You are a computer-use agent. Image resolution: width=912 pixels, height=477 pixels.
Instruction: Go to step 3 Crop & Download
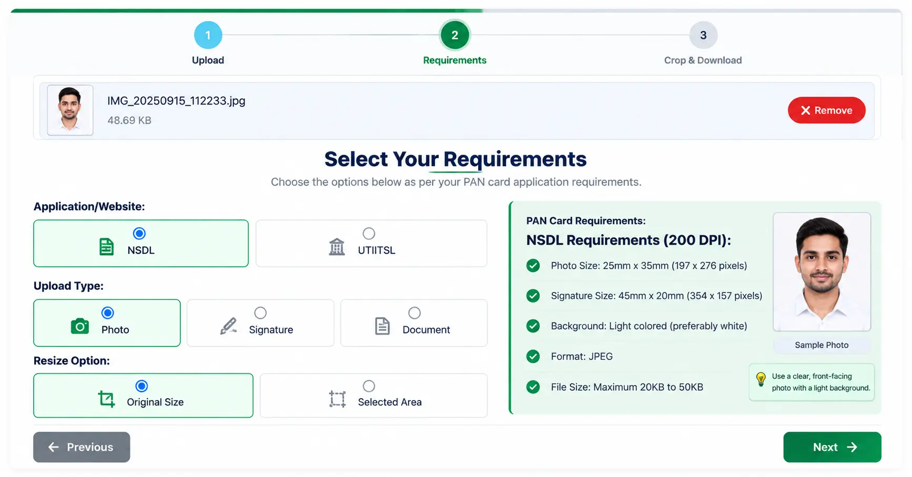[x=703, y=35]
